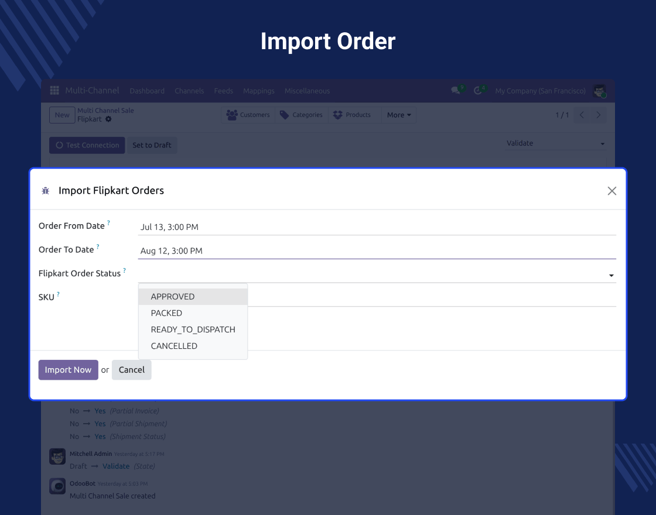The height and width of the screenshot is (515, 656).
Task: Select APPROVED order status
Action: click(193, 296)
